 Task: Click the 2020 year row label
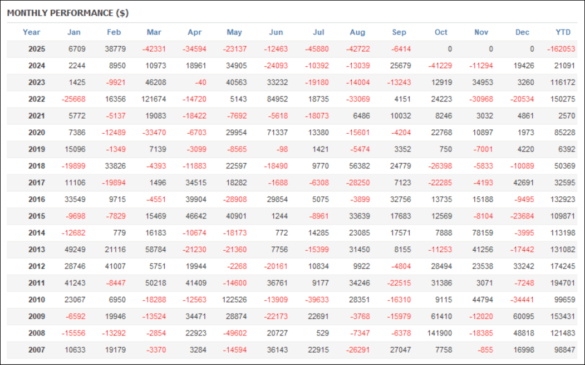[37, 133]
